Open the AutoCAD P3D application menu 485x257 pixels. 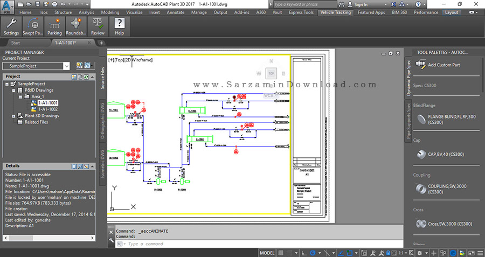coord(7,7)
